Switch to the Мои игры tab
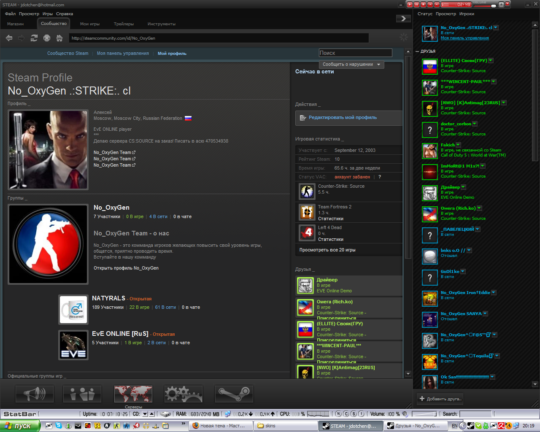Image resolution: width=540 pixels, height=432 pixels. pos(90,24)
